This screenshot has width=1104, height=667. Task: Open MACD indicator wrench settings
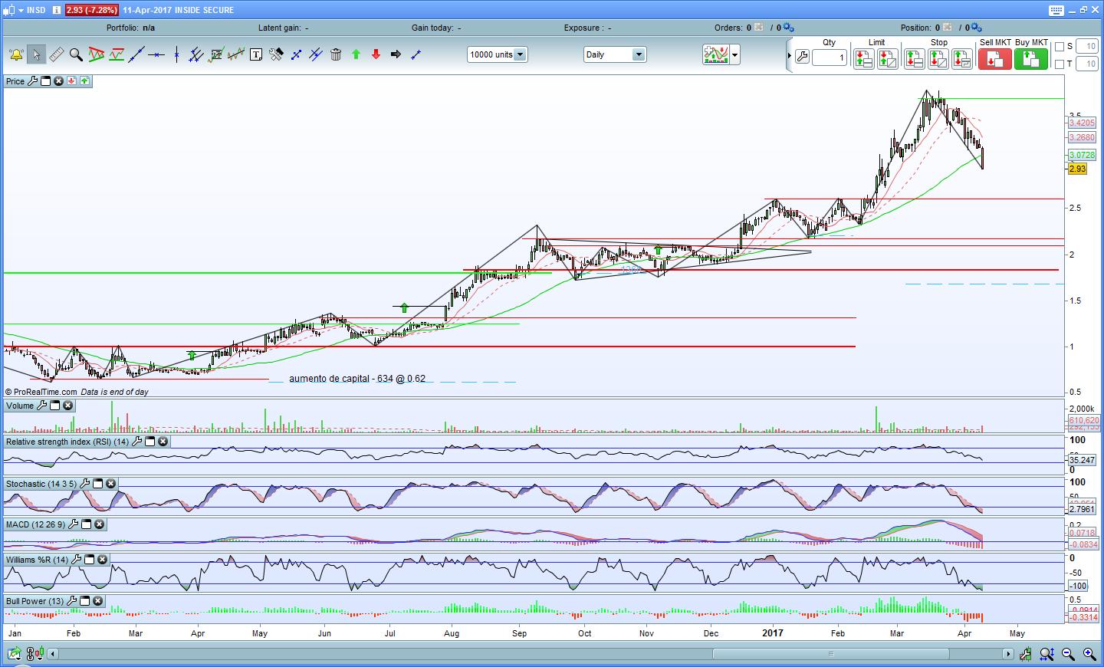click(73, 524)
